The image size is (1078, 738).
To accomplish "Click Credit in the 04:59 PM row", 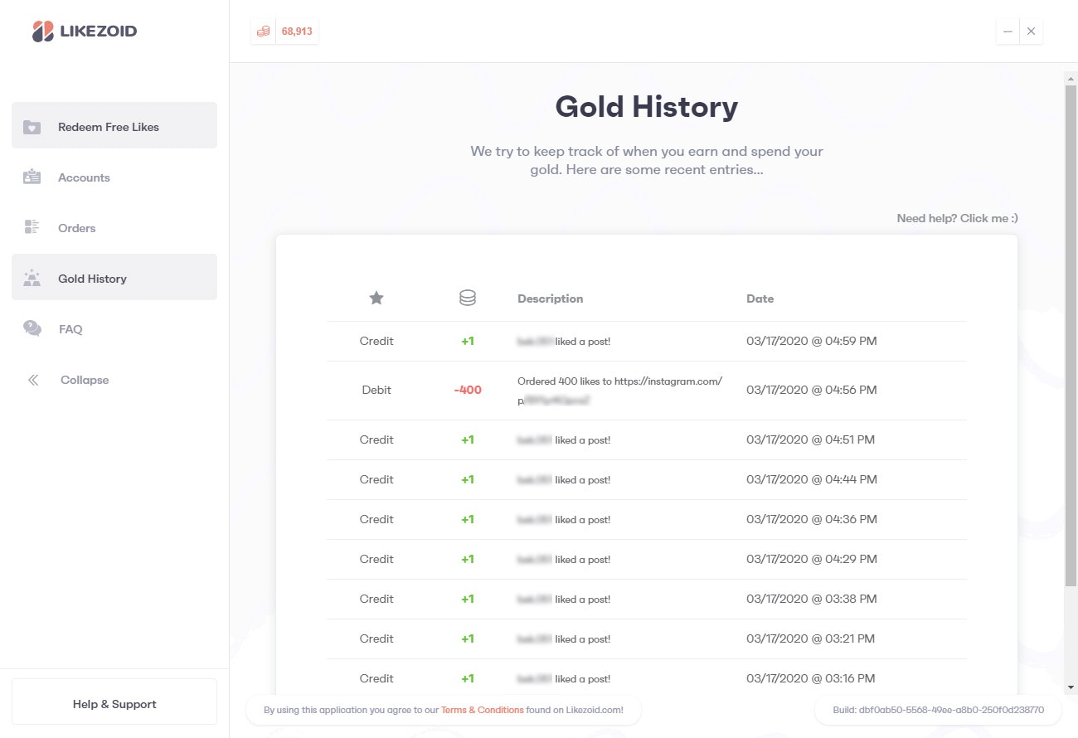I will 376,341.
